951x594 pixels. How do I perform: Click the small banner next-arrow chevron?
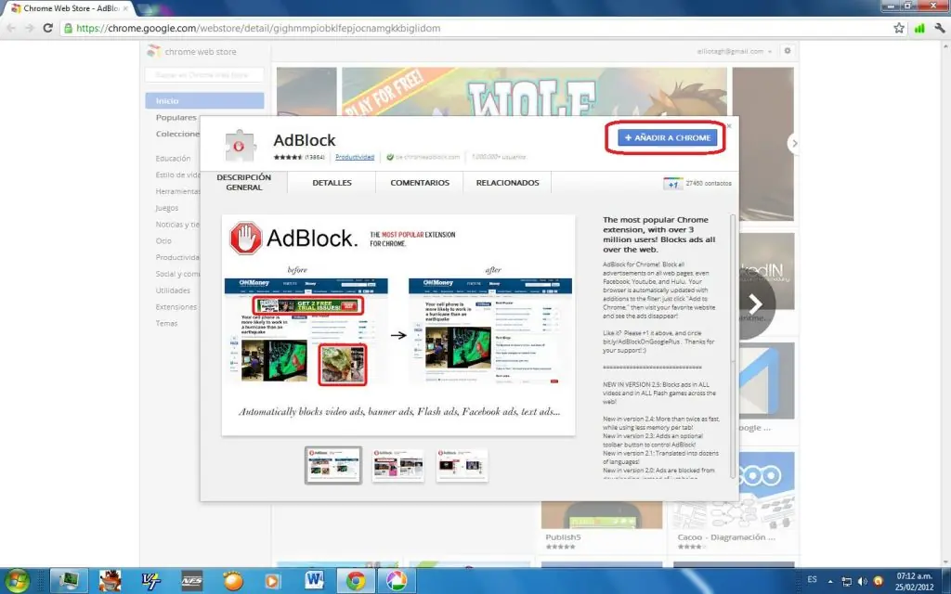click(x=793, y=144)
